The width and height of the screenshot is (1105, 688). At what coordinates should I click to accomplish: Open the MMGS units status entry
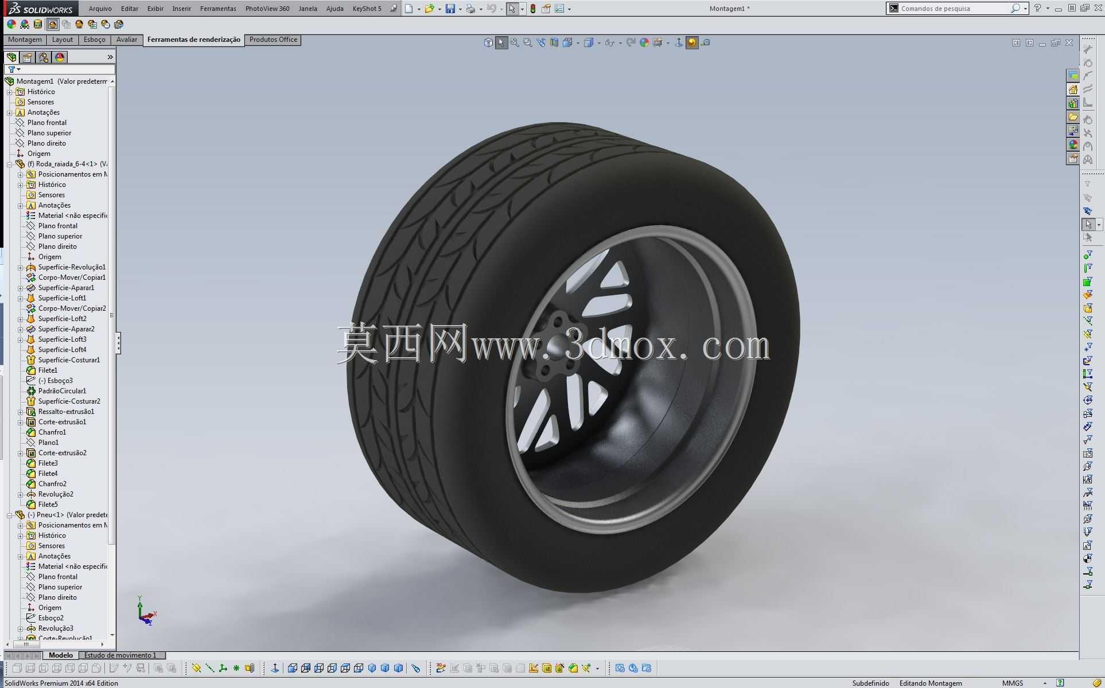click(1013, 683)
